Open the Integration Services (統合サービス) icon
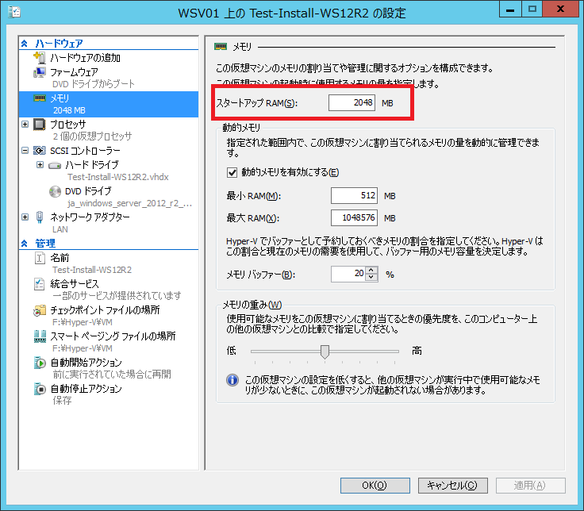This screenshot has width=584, height=511. [x=40, y=284]
